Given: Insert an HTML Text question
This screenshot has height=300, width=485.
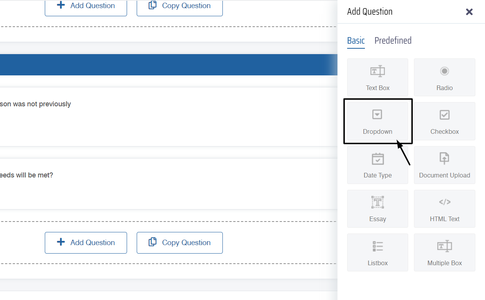Looking at the screenshot, I should [444, 208].
